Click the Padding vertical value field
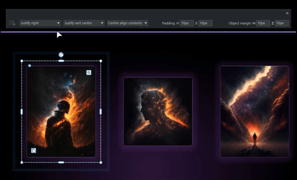 pos(205,23)
